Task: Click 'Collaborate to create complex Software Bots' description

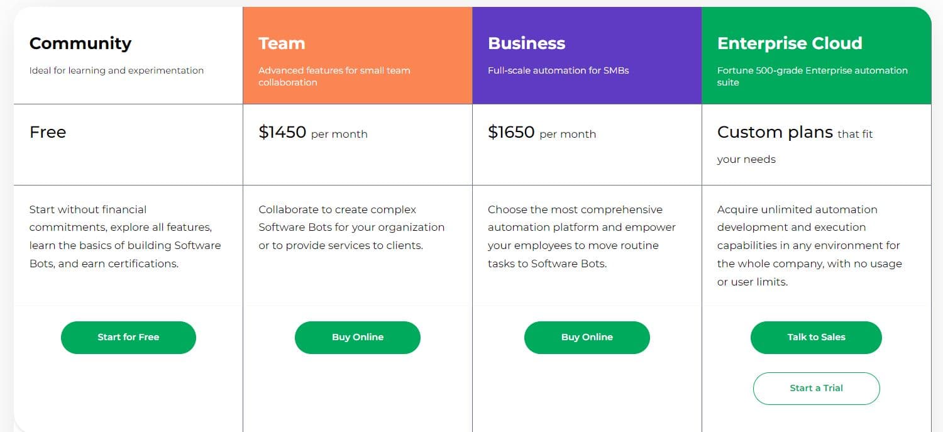Action: (x=351, y=228)
